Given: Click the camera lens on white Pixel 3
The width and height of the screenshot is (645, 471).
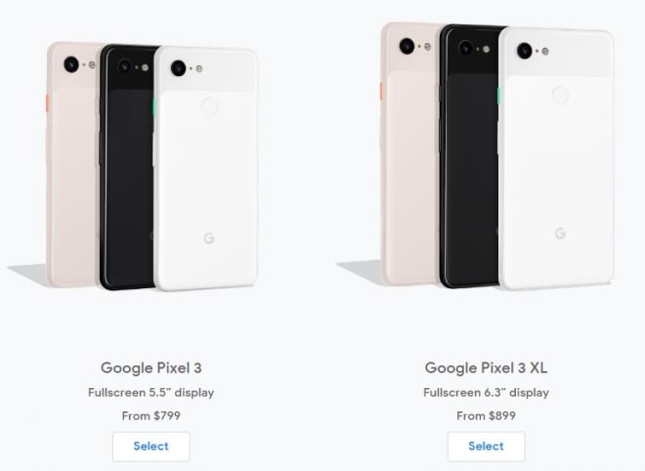Looking at the screenshot, I should tap(178, 67).
